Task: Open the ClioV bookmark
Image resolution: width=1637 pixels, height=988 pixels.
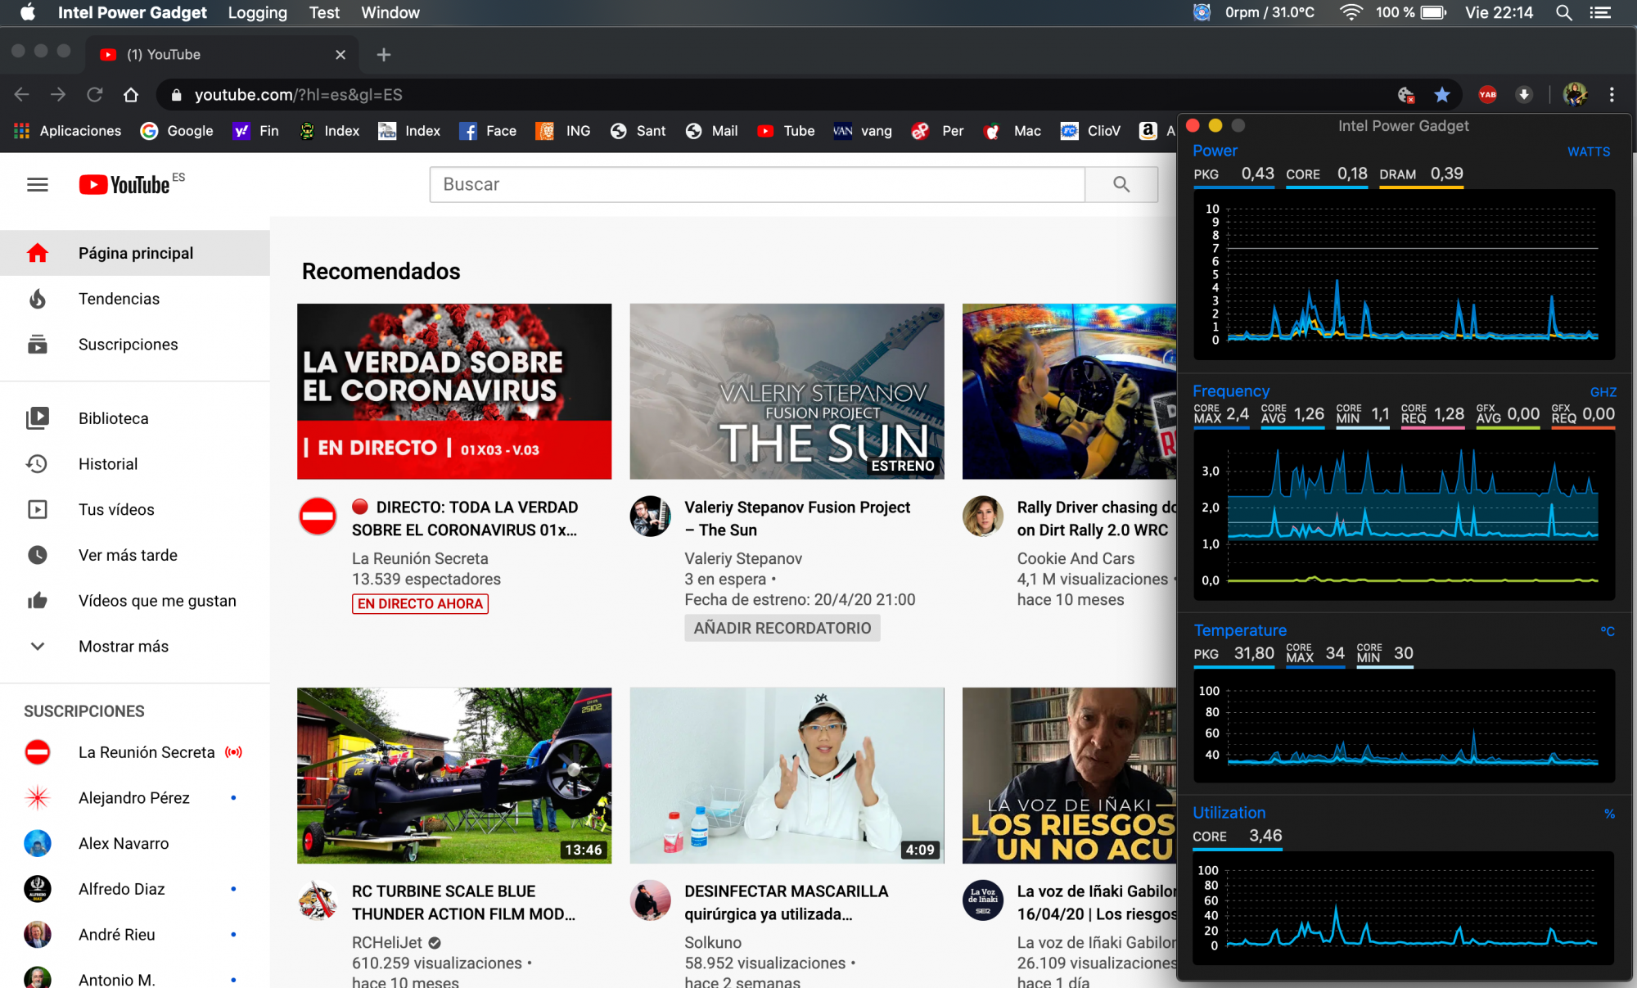Action: coord(1090,131)
